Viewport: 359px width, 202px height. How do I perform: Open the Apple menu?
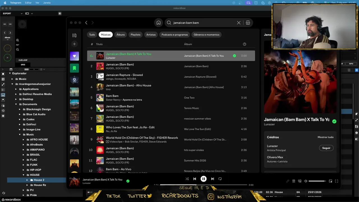pyautogui.click(x=5, y=3)
